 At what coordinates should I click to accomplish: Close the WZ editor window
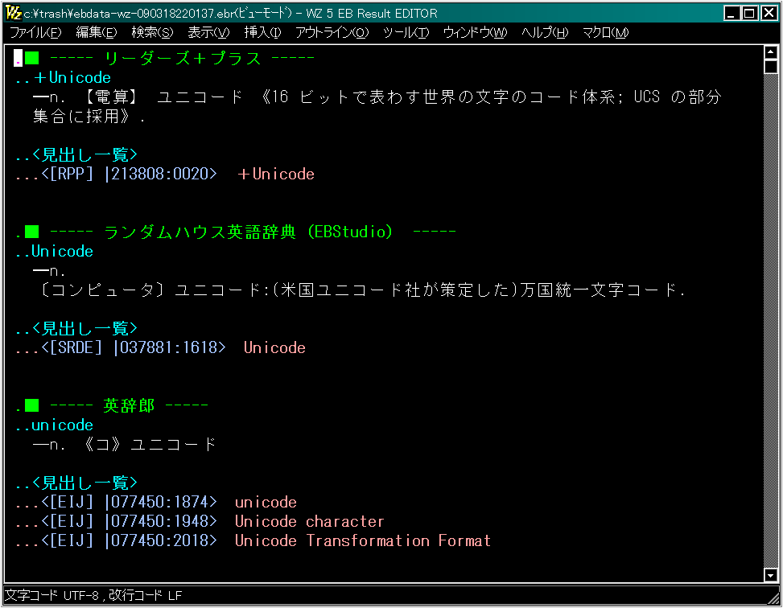(x=769, y=13)
